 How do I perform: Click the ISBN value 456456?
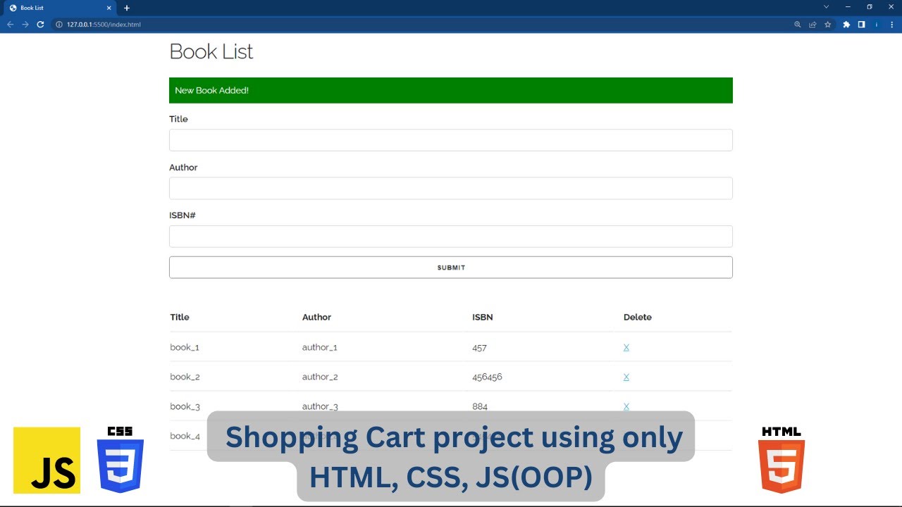(x=487, y=377)
